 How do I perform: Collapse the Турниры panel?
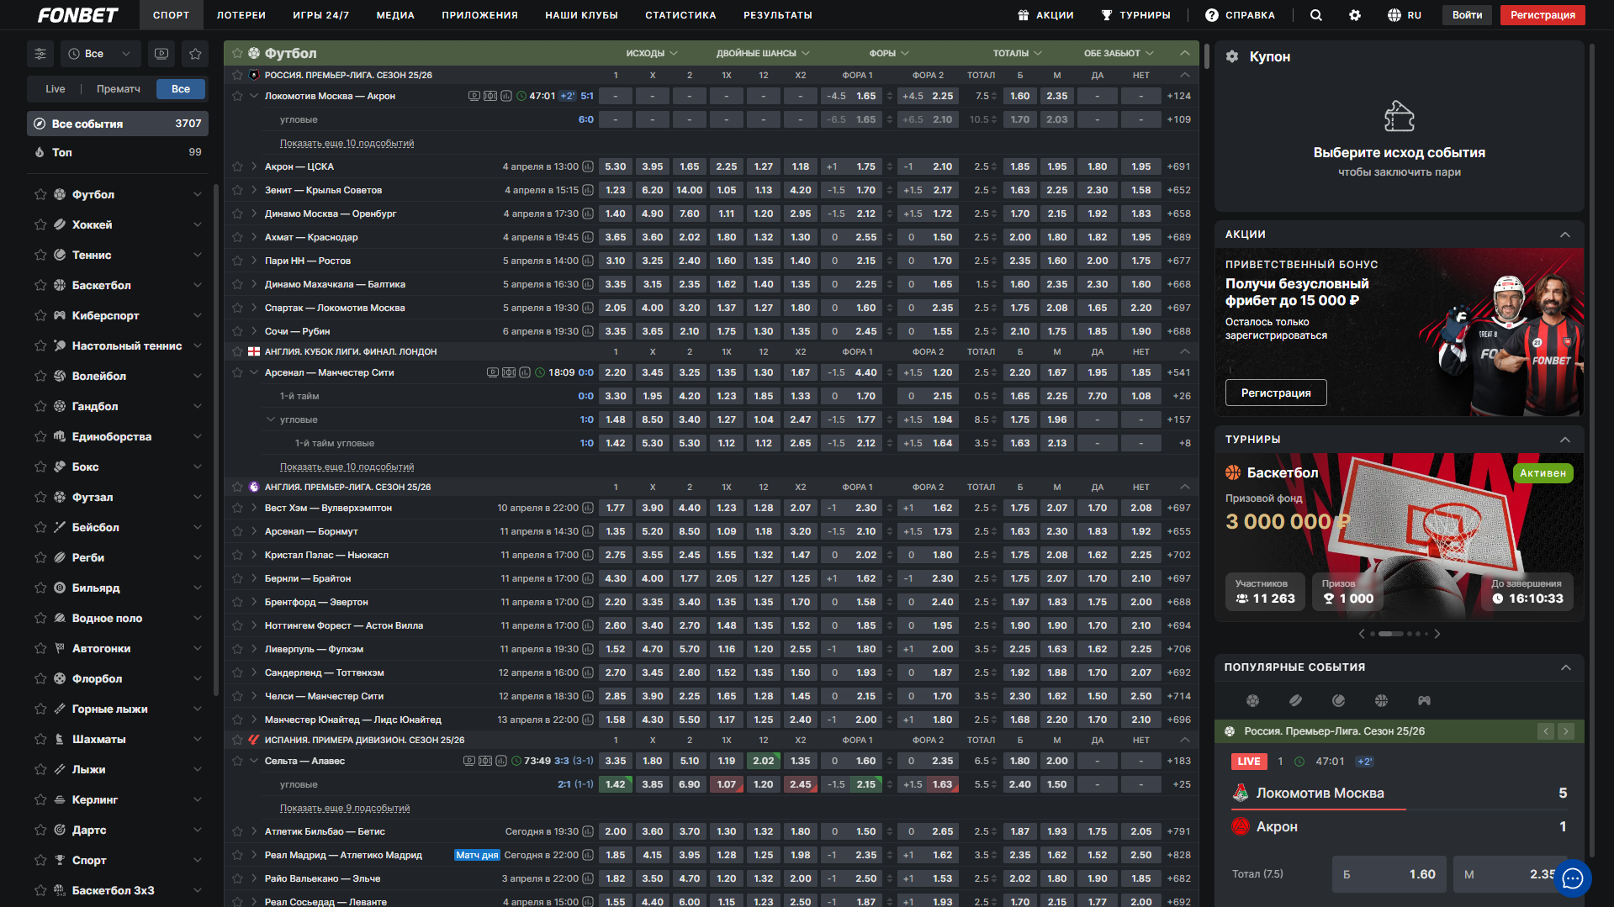1565,440
